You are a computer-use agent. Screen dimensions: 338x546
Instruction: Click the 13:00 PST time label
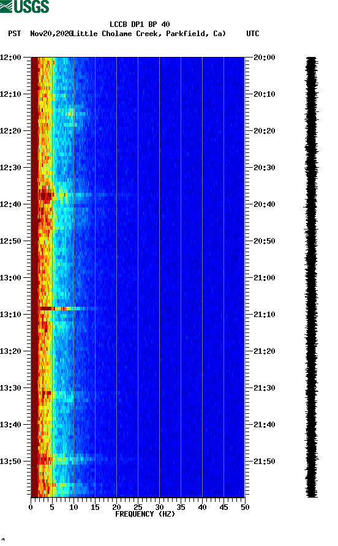tap(11, 278)
